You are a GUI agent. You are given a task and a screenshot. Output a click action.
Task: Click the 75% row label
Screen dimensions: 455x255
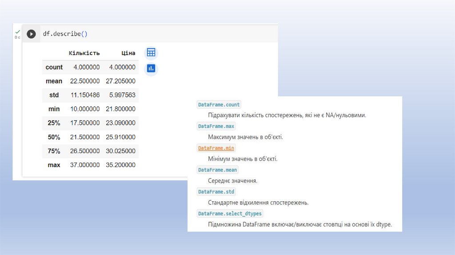tap(54, 151)
